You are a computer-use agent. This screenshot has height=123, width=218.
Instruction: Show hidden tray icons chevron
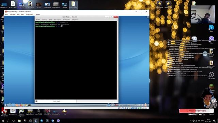coord(191,121)
